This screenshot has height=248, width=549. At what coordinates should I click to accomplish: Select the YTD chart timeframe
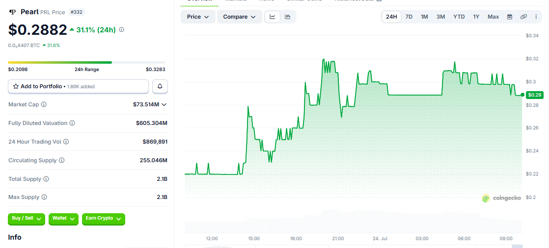(459, 16)
